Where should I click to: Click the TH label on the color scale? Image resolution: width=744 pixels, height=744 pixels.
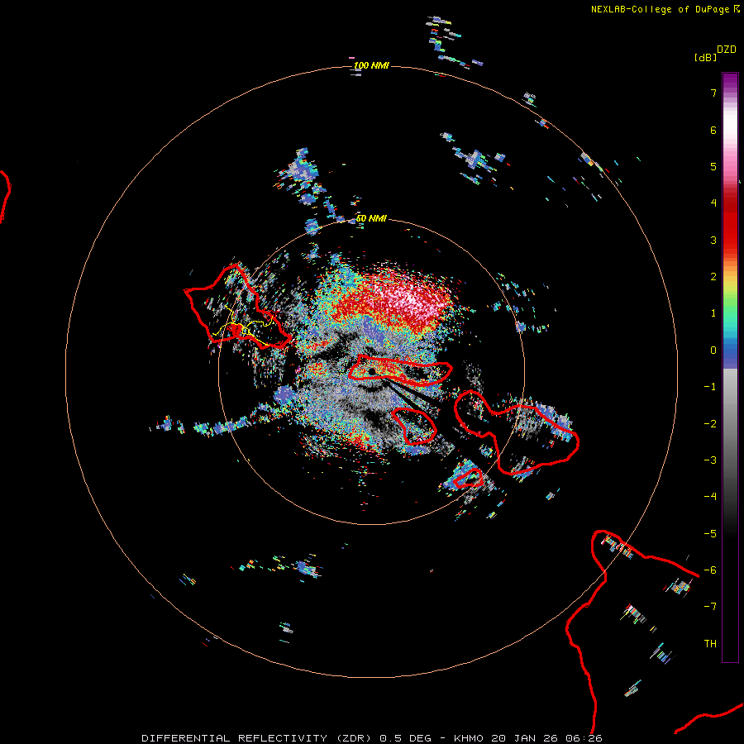click(710, 644)
